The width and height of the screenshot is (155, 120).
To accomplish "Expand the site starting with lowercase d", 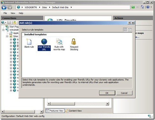I will click(x=11, y=49).
